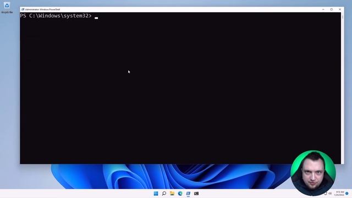Click the PS C:\Windows\system32> prompt text
Screen dimensions: 352x198
click(x=56, y=16)
